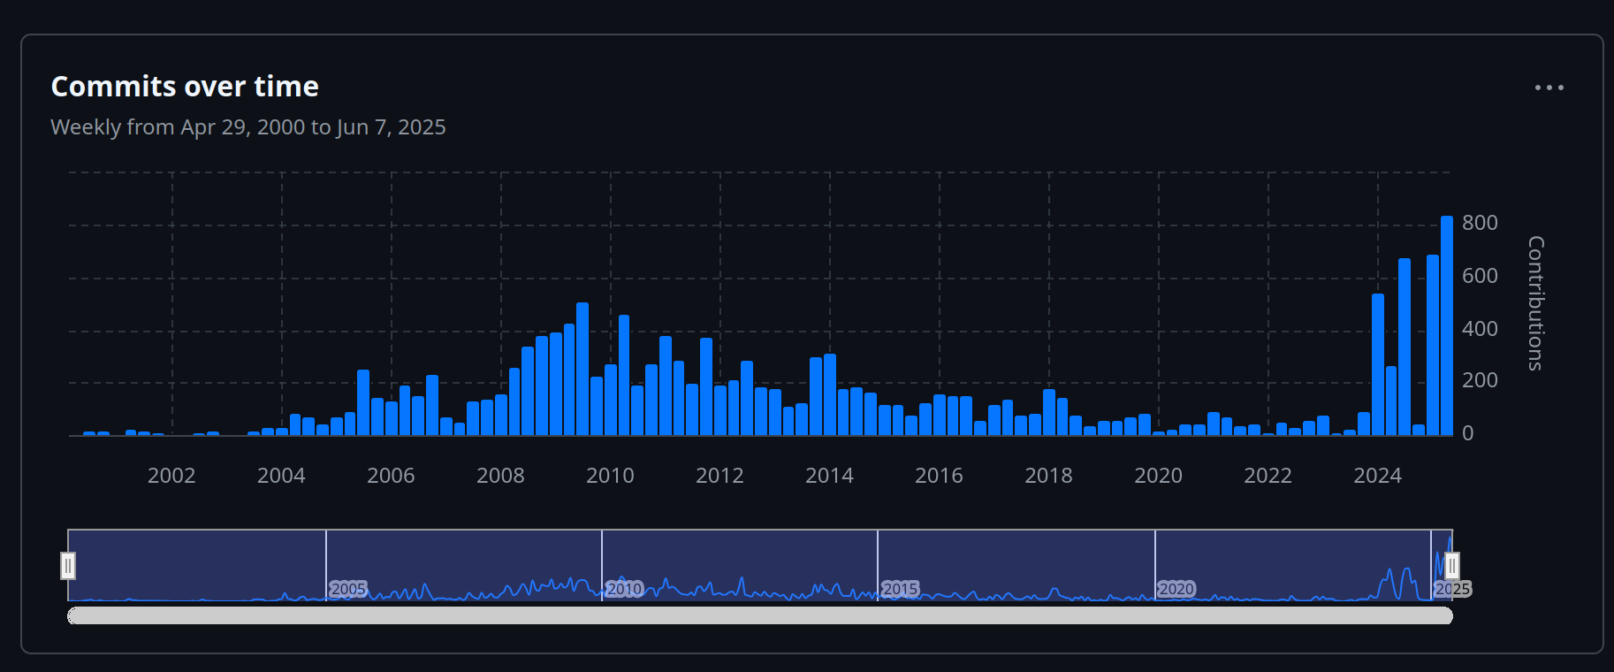Click the 2022 x-axis label

pos(1268,476)
